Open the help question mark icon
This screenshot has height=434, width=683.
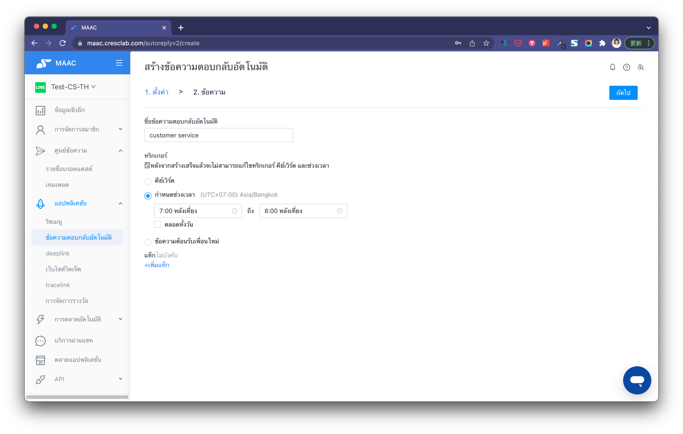627,67
